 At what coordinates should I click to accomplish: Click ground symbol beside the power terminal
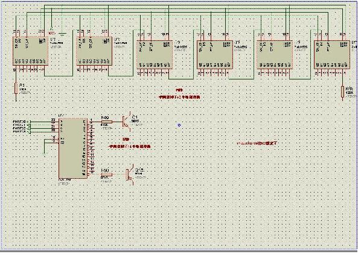coord(62,34)
